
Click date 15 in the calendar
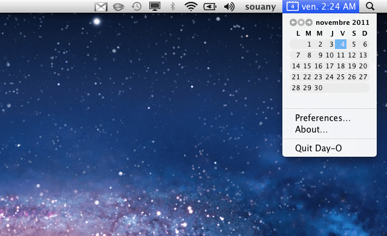[x=307, y=66]
